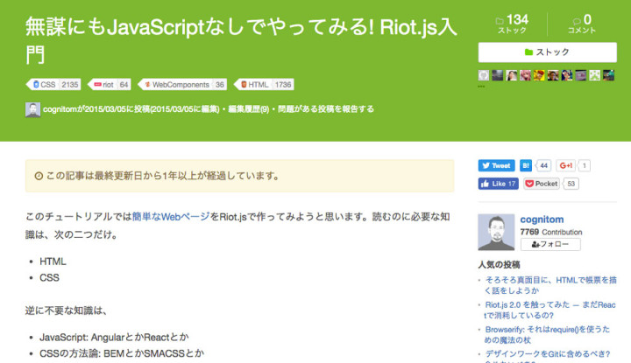The height and width of the screenshot is (363, 631).
Task: Click the CSS bullet item
Action: [x=49, y=277]
